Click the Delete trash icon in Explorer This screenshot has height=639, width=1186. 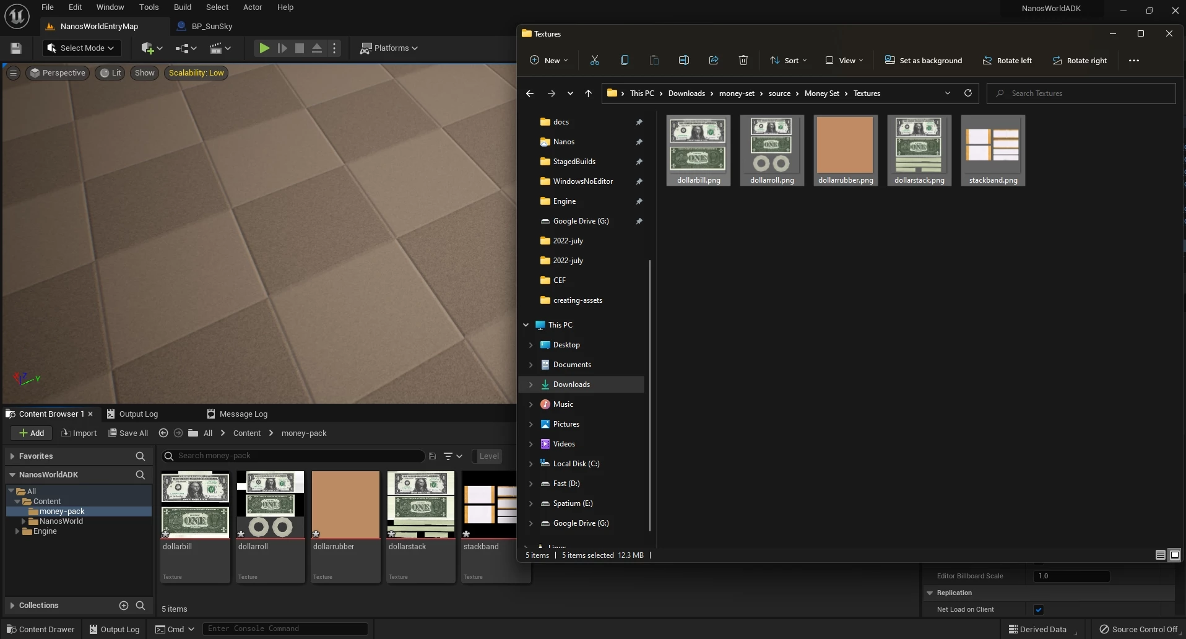(x=743, y=61)
